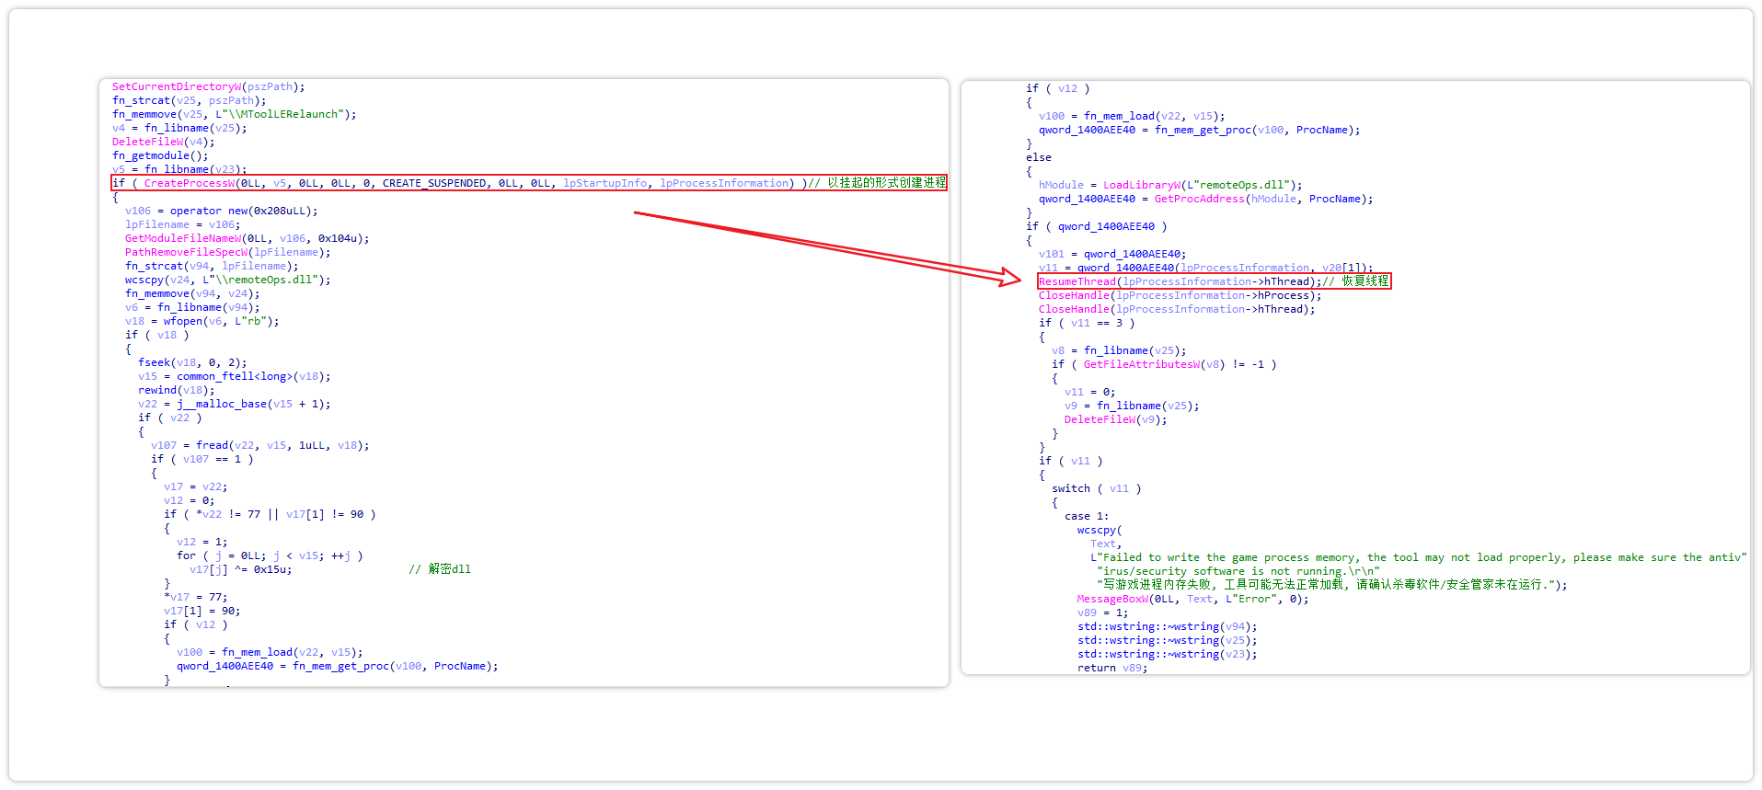Image resolution: width=1762 pixels, height=790 pixels.
Task: Click the ResumeThread hThread line
Action: tap(1214, 281)
